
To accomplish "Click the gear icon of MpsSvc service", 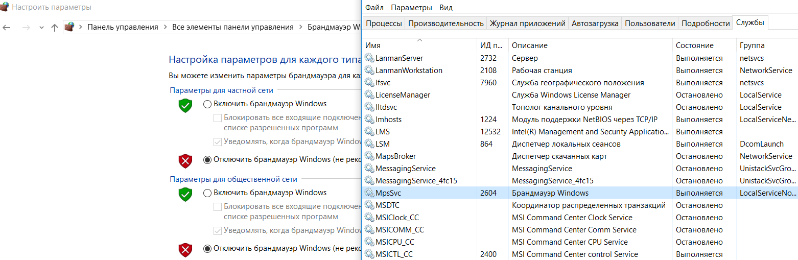I will tap(369, 193).
